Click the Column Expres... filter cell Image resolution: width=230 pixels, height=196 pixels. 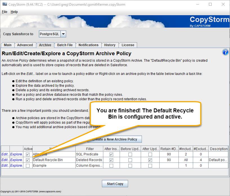tap(90, 166)
